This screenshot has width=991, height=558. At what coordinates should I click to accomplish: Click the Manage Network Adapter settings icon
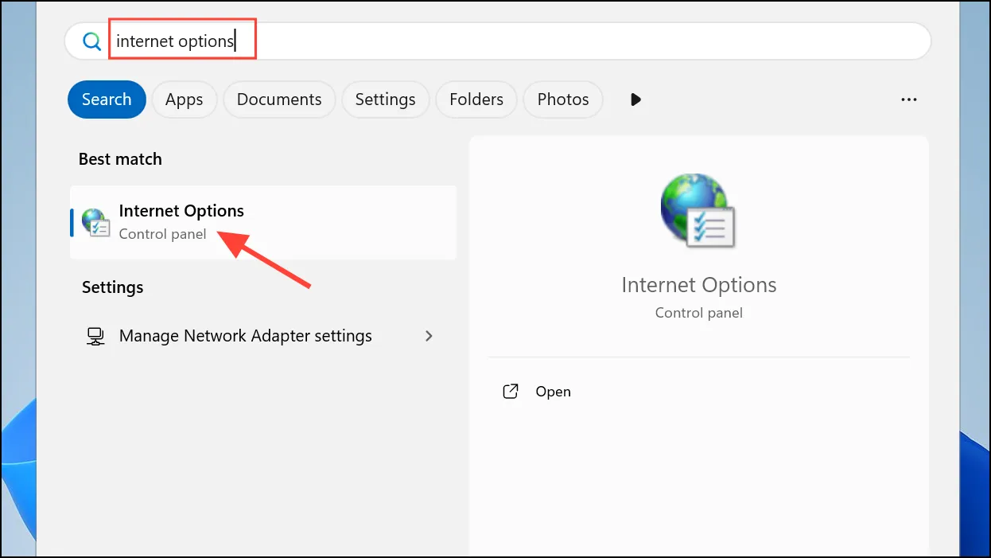tap(95, 336)
